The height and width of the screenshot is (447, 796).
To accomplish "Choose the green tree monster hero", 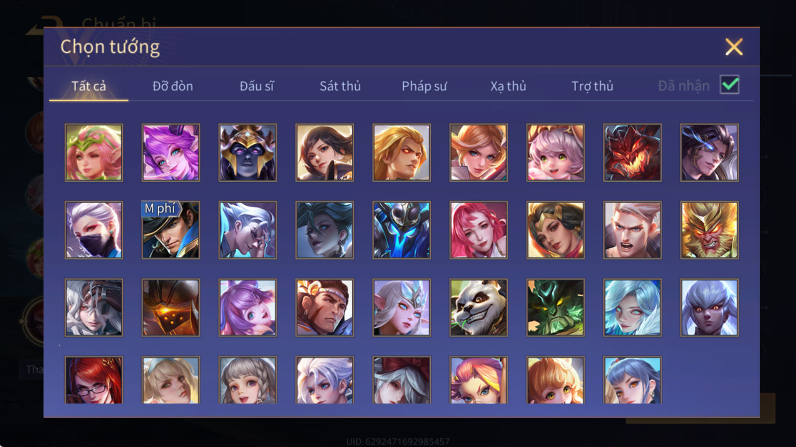I will [555, 307].
